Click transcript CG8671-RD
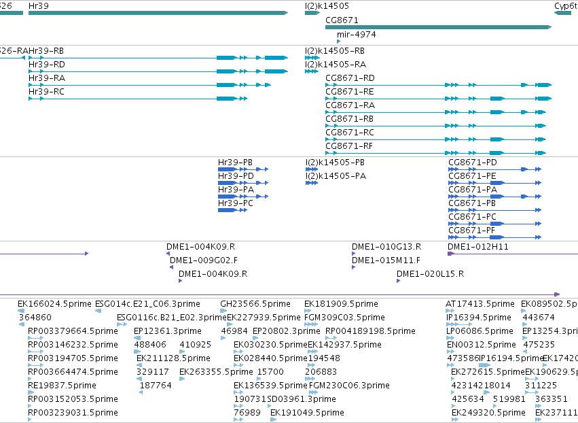The image size is (578, 423). [350, 78]
